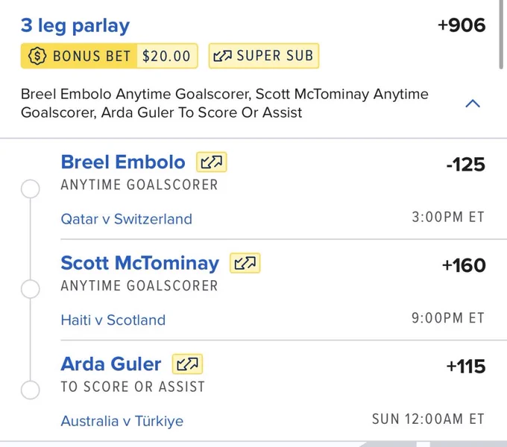Select the status circle for the Breel Embolo leg
Screen dimensions: 507x447
(x=31, y=188)
